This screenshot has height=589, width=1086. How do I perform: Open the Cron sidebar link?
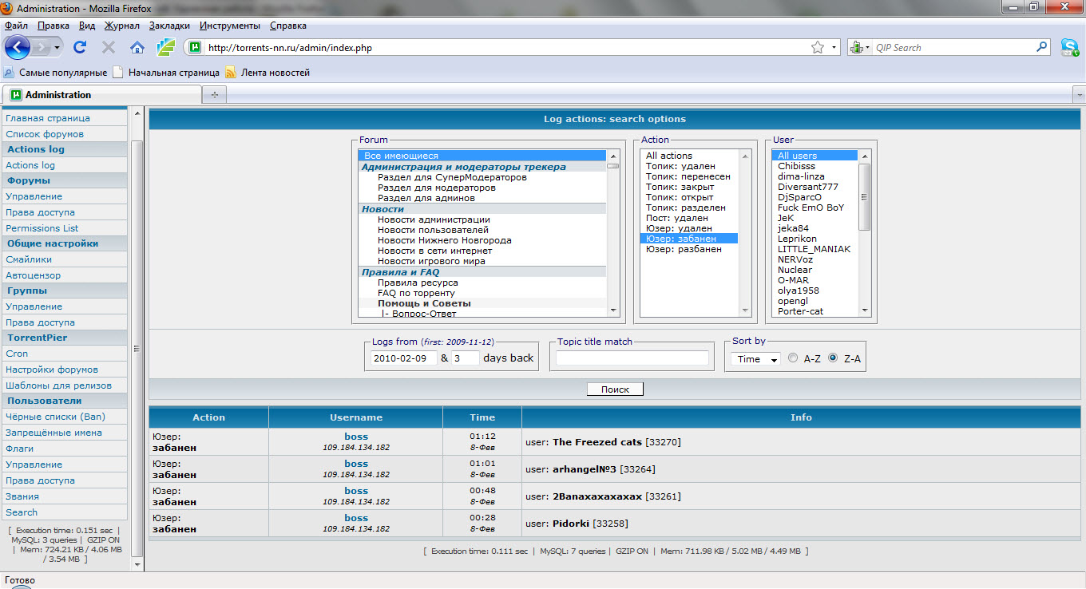[x=17, y=354]
